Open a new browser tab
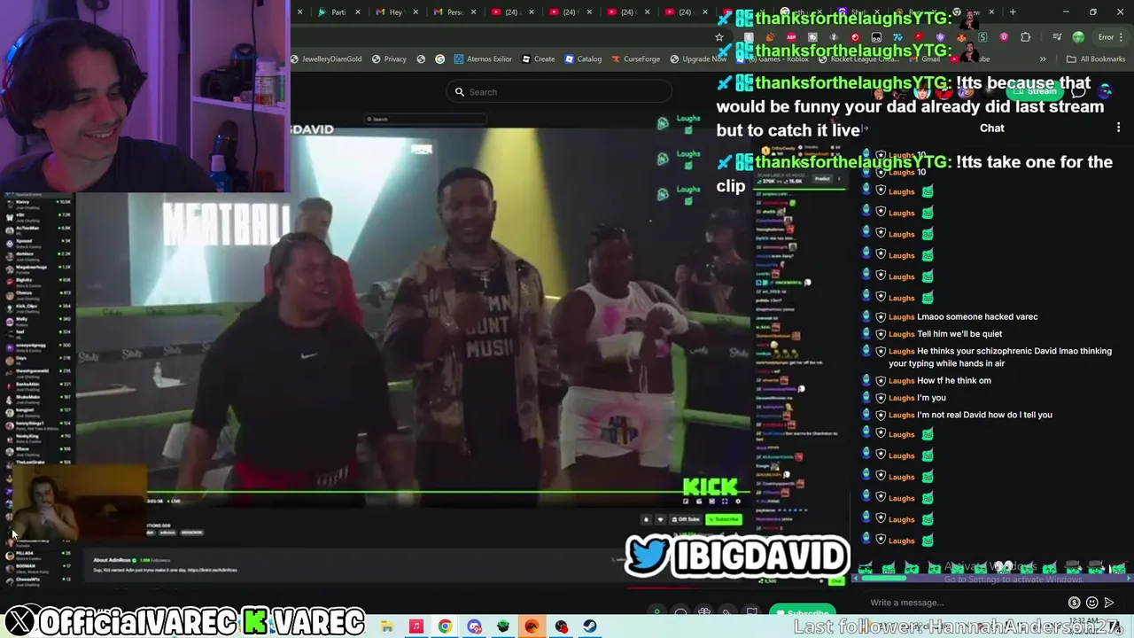This screenshot has height=638, width=1134. [x=1013, y=12]
